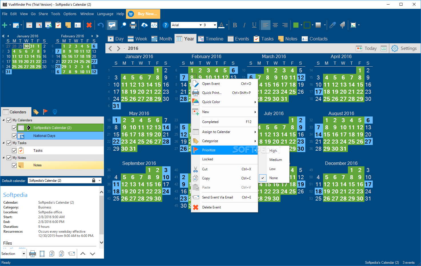421x266 pixels.
Task: Open the Settings button
Action: pos(404,48)
